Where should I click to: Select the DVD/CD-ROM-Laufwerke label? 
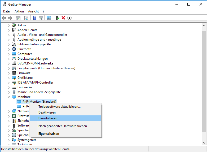pyautogui.click(x=35, y=63)
